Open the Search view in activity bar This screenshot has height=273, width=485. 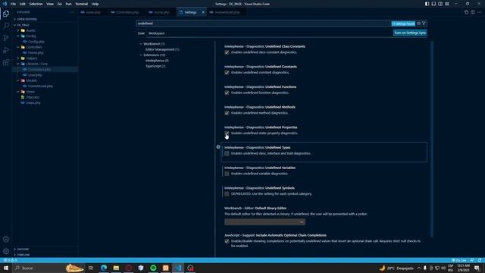pos(6,26)
